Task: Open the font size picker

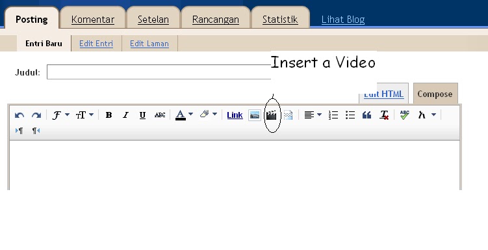Action: pos(81,115)
